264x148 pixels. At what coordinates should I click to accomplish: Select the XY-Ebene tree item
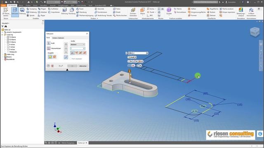[x=12, y=42]
